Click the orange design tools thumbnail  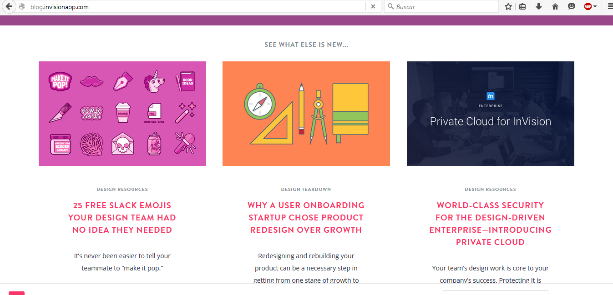point(306,114)
